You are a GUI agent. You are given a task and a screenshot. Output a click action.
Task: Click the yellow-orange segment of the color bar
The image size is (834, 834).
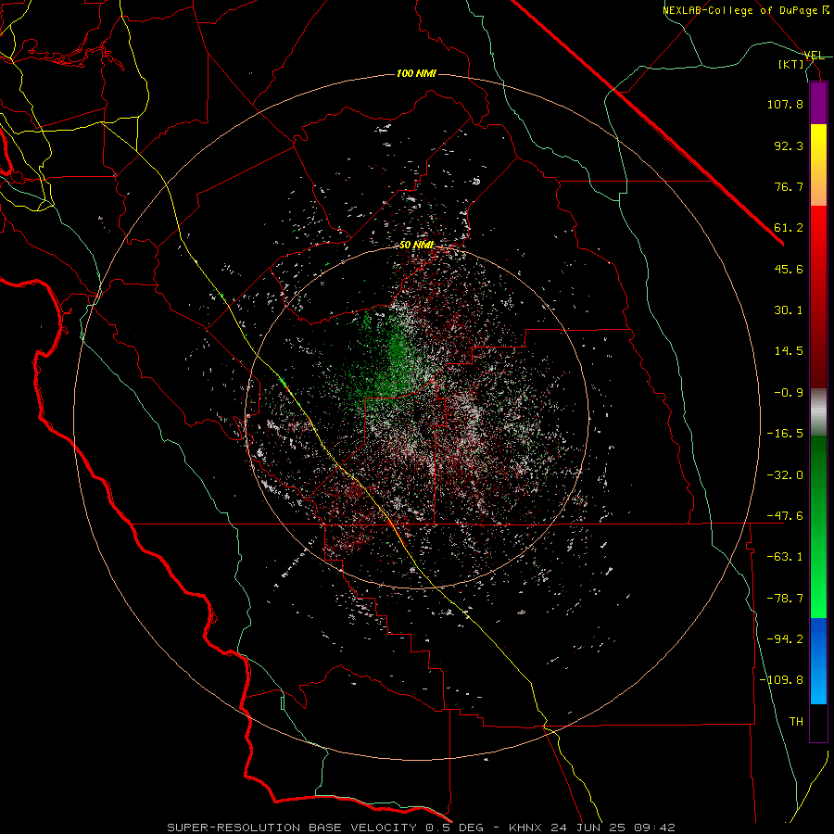818,165
